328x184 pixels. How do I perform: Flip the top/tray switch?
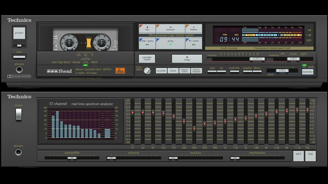19,45
